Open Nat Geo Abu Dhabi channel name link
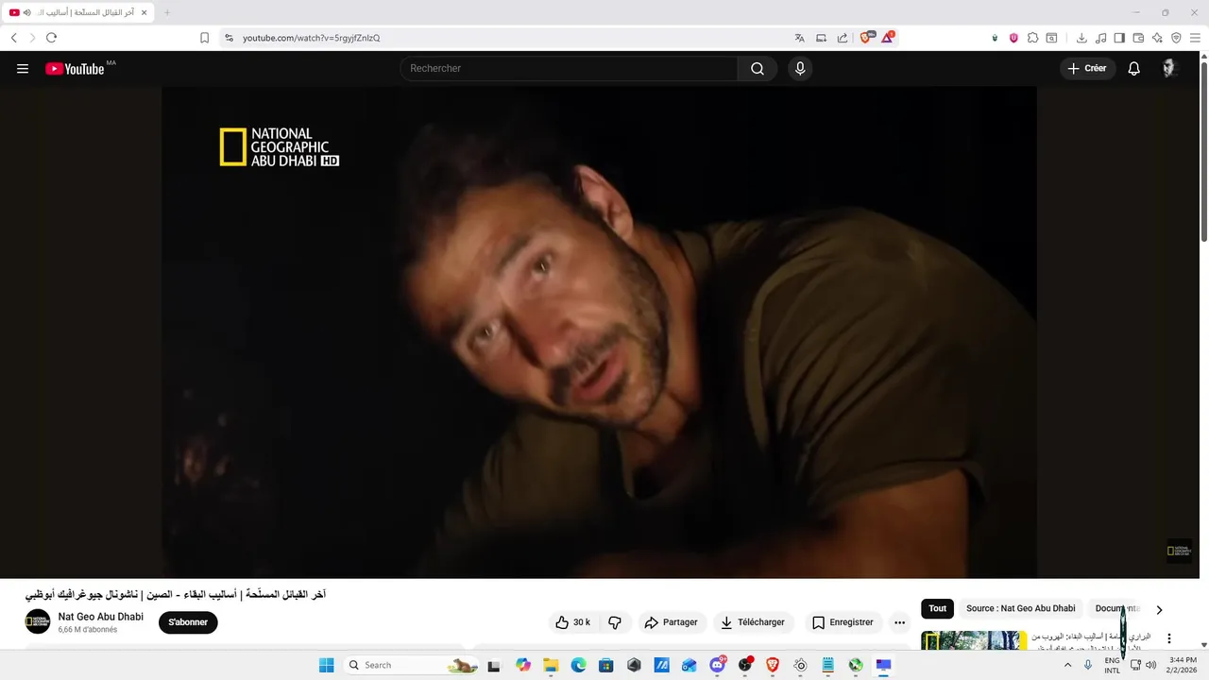This screenshot has width=1209, height=680. pos(101,617)
